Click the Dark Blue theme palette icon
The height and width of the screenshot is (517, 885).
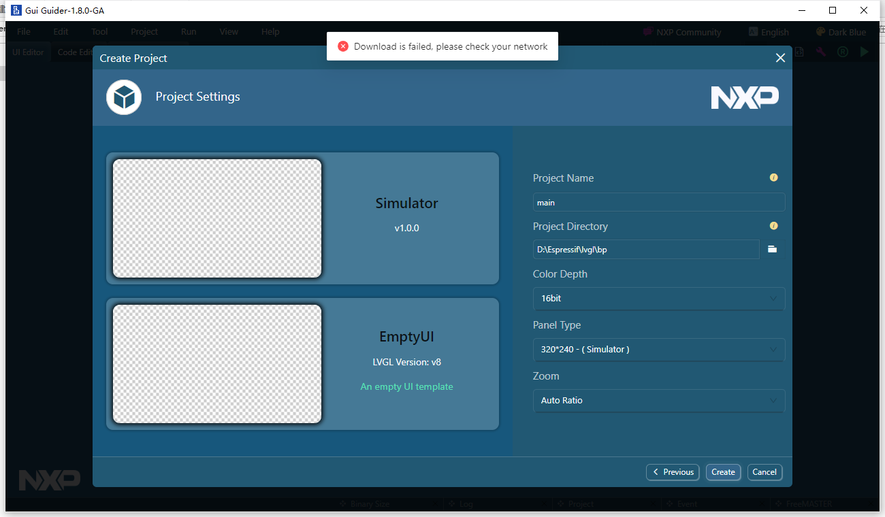point(820,32)
